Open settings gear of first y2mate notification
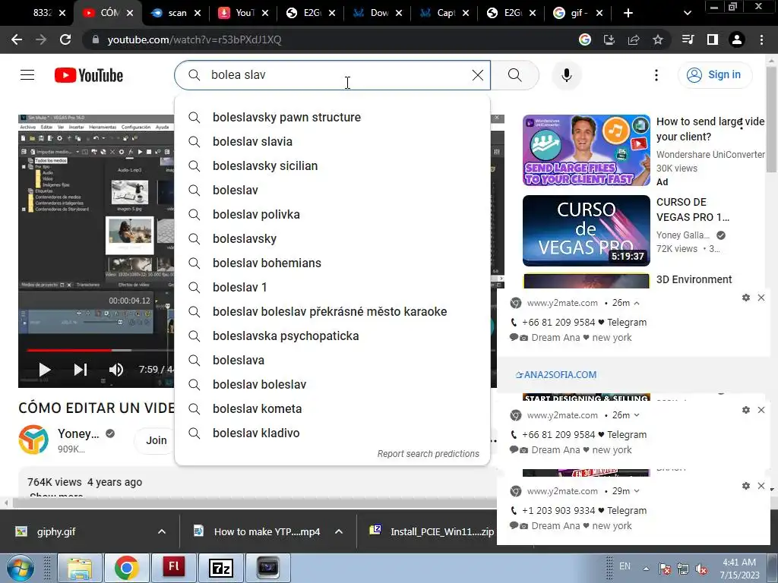Screen dimensions: 778x583 [x=746, y=298]
